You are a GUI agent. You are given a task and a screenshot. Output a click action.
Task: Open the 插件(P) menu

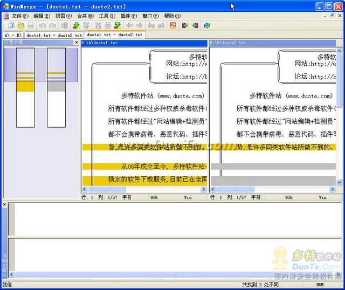point(129,16)
